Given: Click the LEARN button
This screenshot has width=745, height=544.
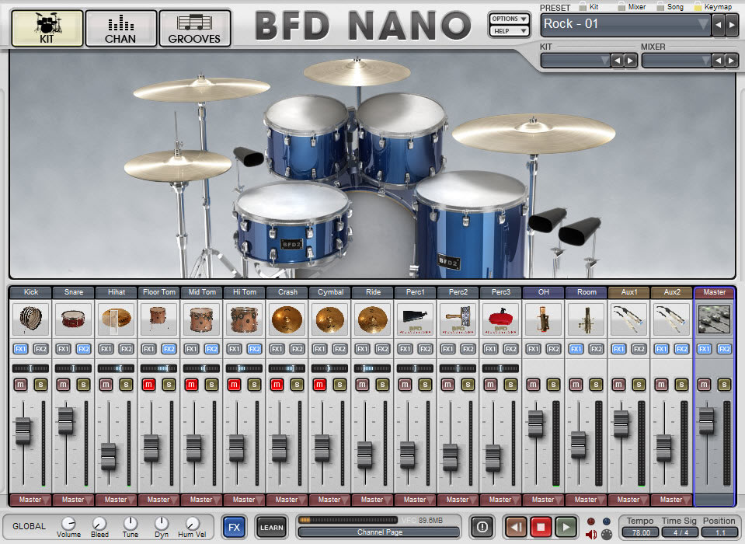Looking at the screenshot, I should (271, 527).
